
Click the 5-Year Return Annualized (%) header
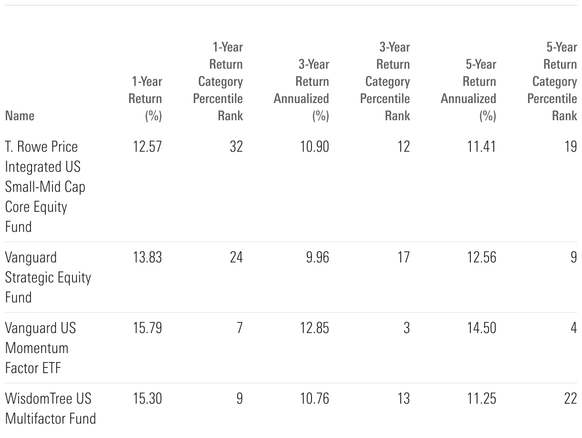(468, 90)
